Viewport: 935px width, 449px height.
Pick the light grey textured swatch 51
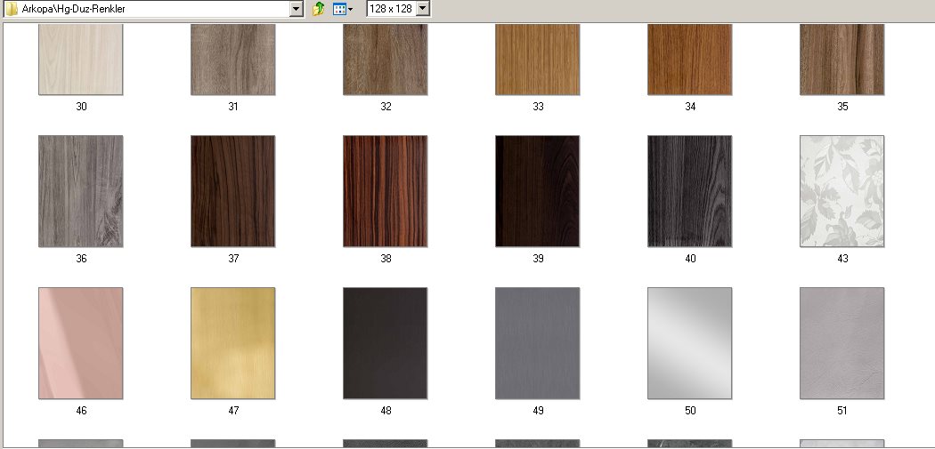[842, 343]
